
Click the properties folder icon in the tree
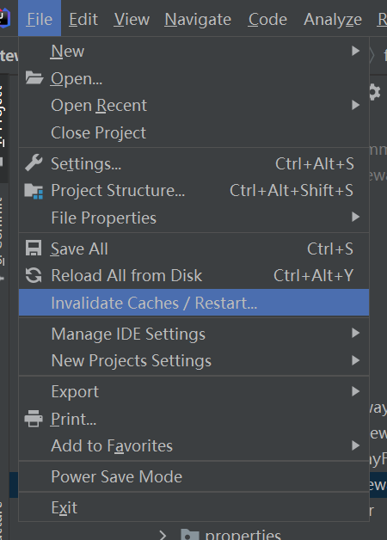tap(190, 535)
